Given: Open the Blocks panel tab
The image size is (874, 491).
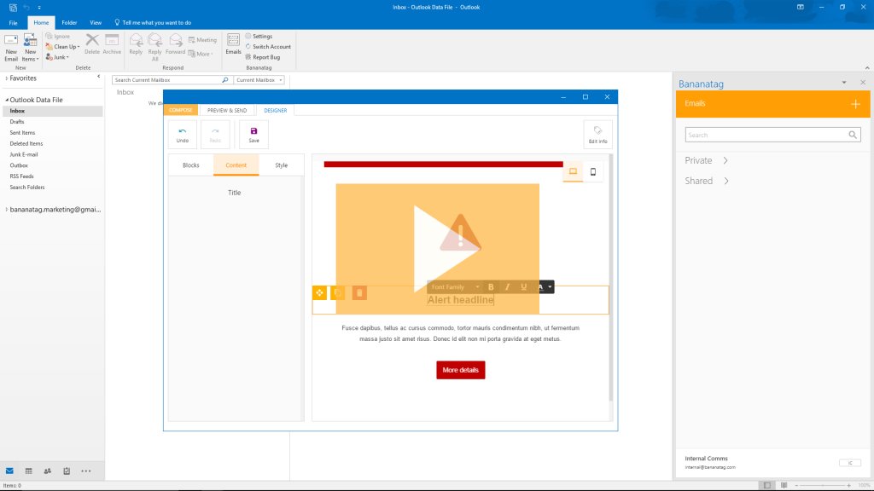Looking at the screenshot, I should click(190, 165).
